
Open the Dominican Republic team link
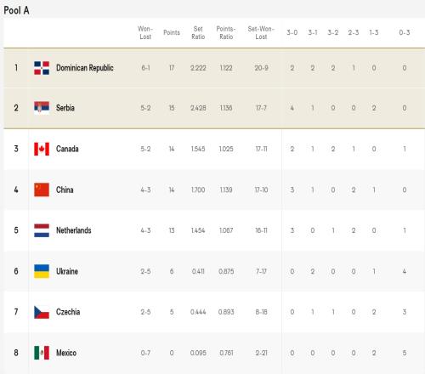click(x=85, y=68)
